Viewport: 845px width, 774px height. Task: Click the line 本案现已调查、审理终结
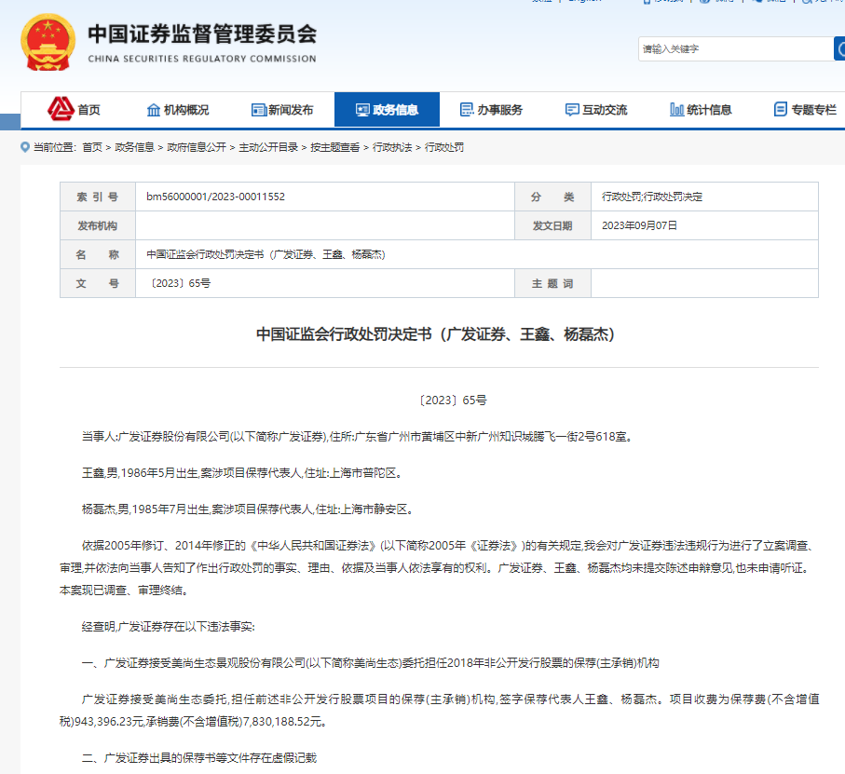click(x=125, y=591)
